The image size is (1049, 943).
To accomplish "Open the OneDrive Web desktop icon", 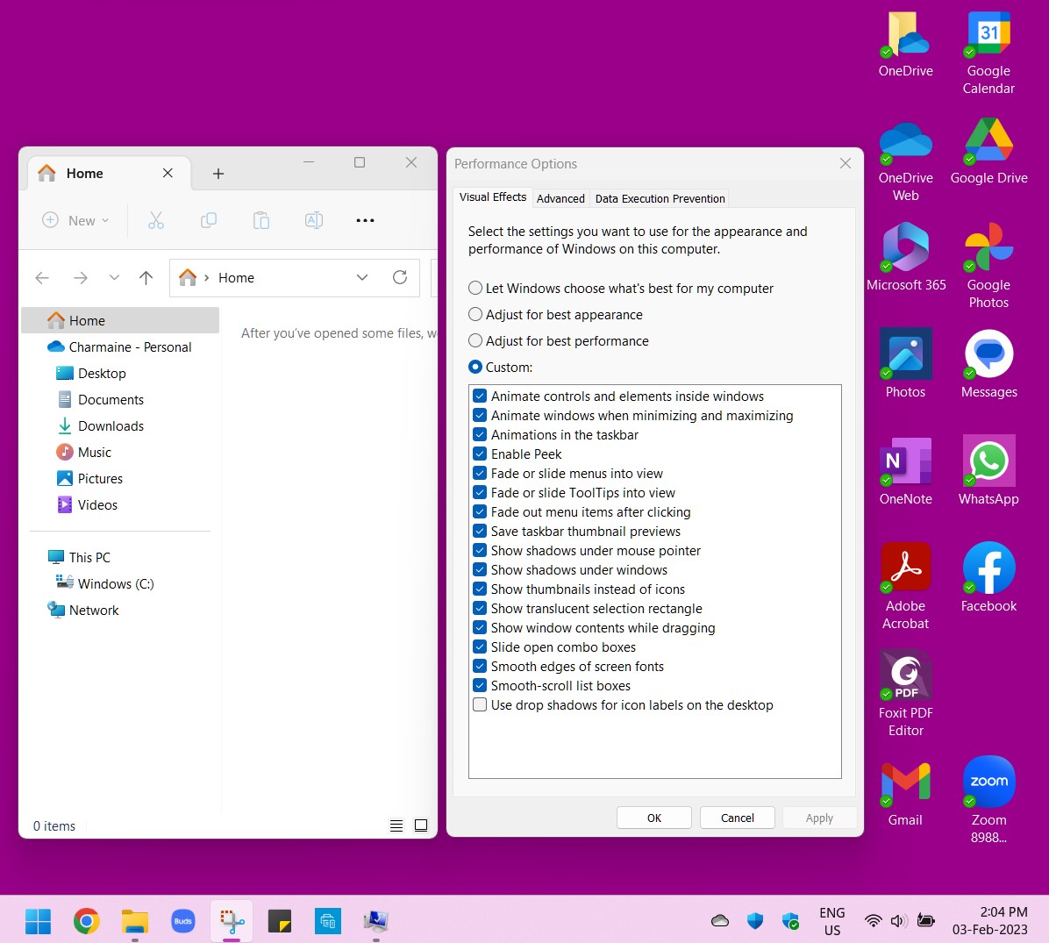I will [x=906, y=161].
